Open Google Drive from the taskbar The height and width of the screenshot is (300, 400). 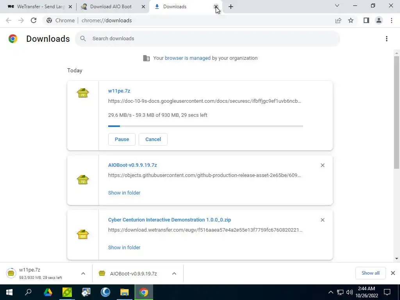click(48, 292)
